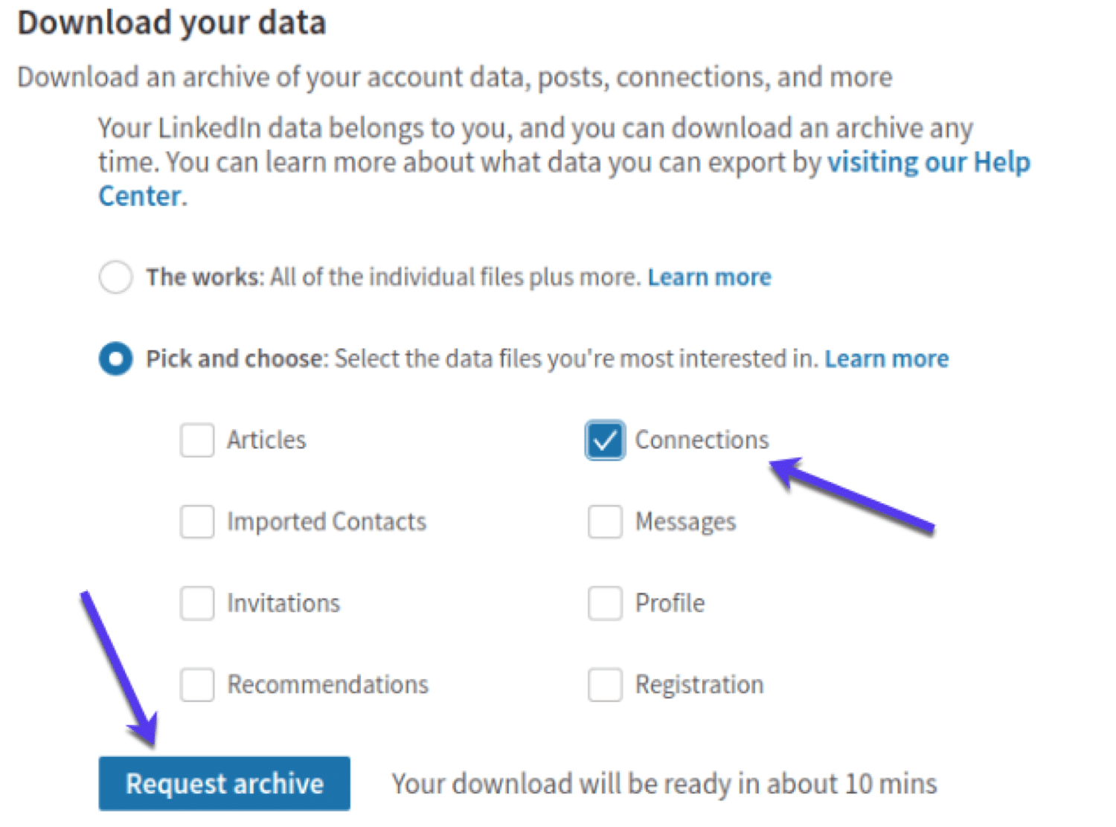This screenshot has width=1116, height=827.
Task: Enable the Recommendations checkbox
Action: click(x=196, y=685)
